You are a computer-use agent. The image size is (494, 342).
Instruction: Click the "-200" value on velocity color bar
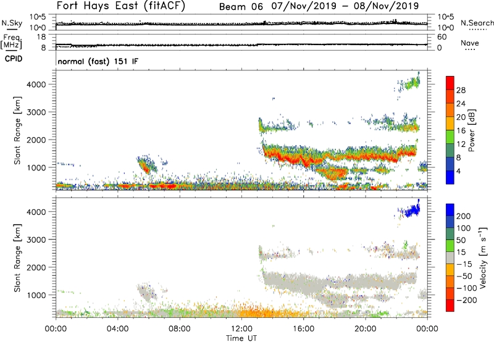[x=466, y=300]
